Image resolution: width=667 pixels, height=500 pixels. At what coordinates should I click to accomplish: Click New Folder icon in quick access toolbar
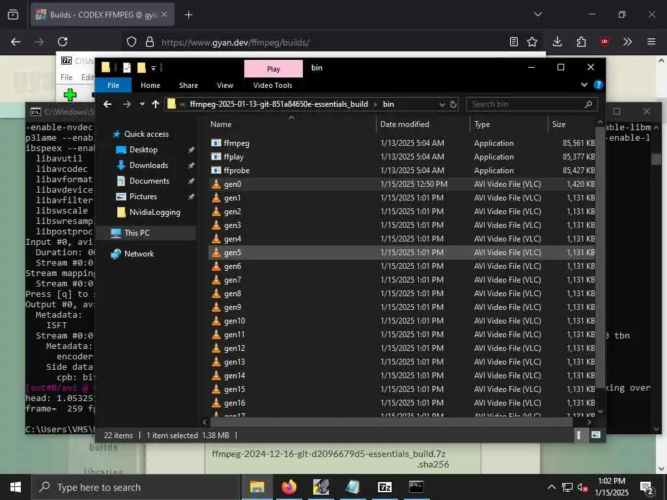[x=141, y=68]
